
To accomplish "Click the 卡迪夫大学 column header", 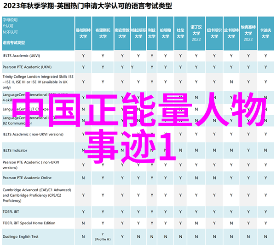I will pos(265,34).
